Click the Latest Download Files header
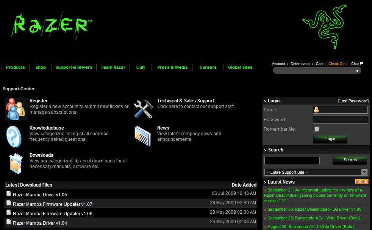 coord(29,185)
